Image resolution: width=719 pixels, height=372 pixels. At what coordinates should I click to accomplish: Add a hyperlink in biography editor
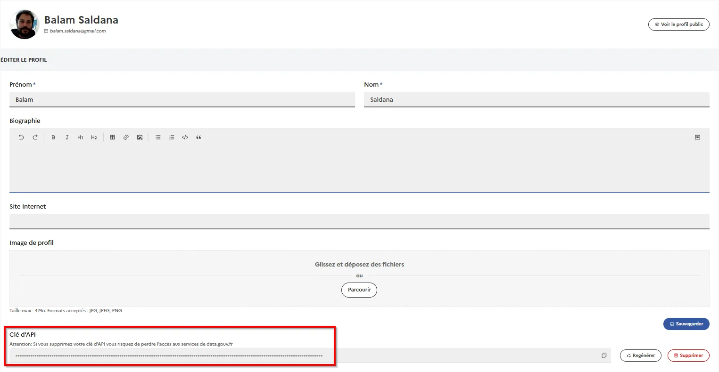126,137
